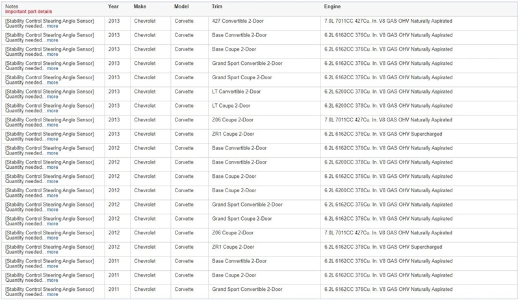The width and height of the screenshot is (520, 300).
Task: Show 'more' details for 2013 ZR1 Coupe
Action: coord(52,139)
